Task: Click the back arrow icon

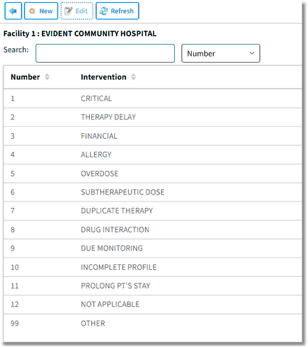Action: pos(13,11)
